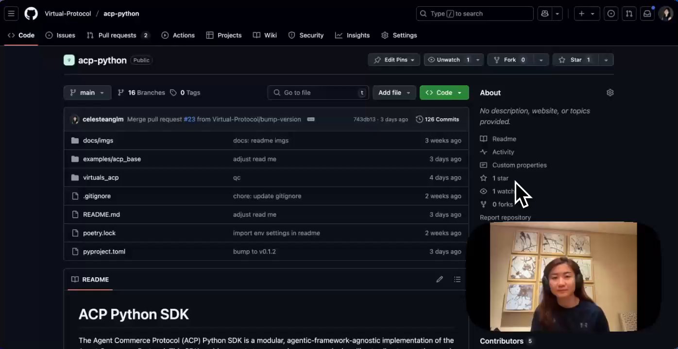The width and height of the screenshot is (678, 349).
Task: Click the docs/imgs folder icon
Action: click(75, 141)
